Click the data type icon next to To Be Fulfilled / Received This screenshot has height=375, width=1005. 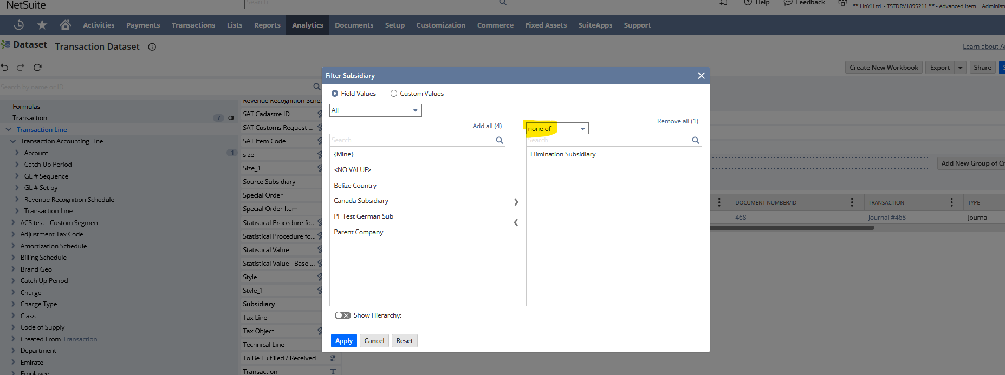pos(333,358)
